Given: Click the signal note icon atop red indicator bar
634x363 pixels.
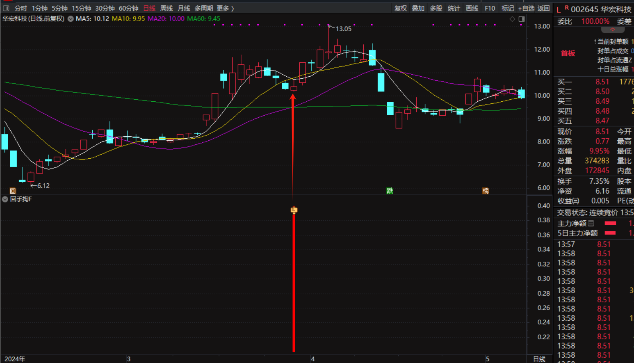Looking at the screenshot, I should (294, 210).
